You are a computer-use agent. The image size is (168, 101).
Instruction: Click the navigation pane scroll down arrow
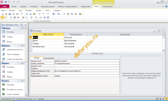[26, 95]
